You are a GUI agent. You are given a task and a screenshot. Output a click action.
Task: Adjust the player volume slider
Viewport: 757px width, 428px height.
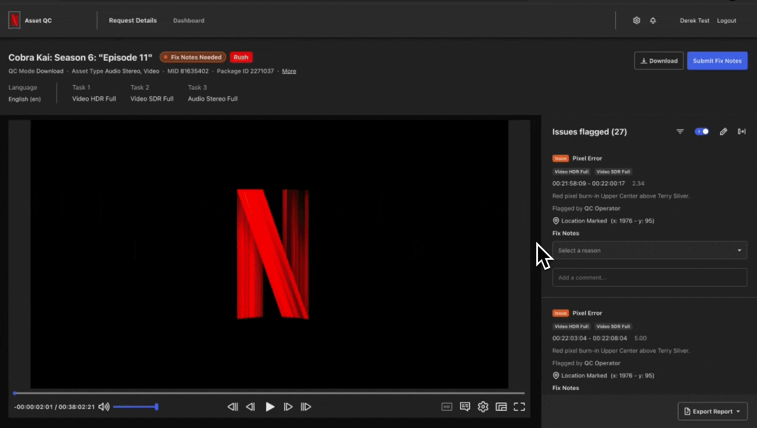point(135,407)
